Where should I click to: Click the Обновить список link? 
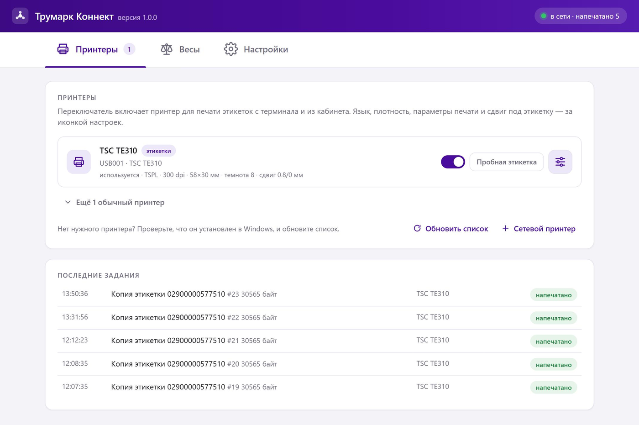[x=451, y=229]
